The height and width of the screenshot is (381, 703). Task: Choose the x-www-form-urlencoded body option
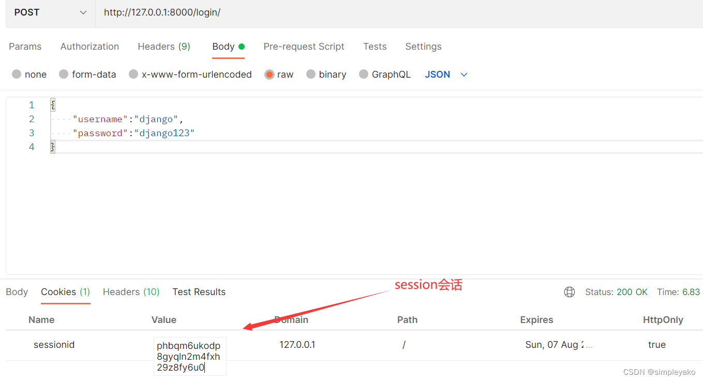[197, 74]
